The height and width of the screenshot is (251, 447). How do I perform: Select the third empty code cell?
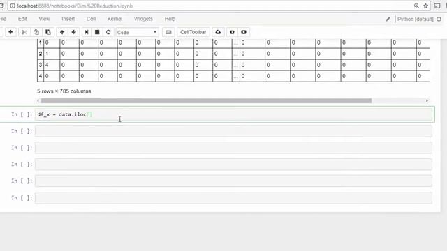(233, 165)
